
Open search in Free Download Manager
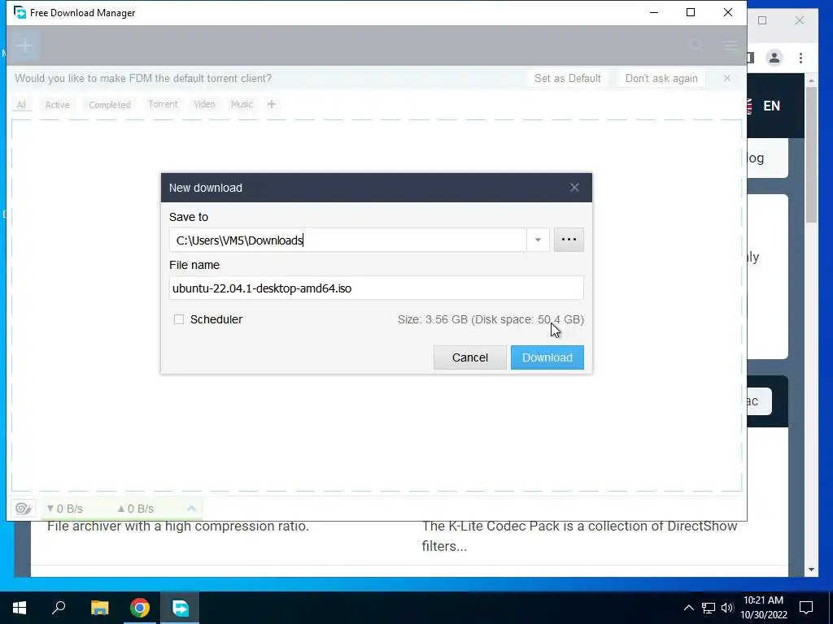[696, 45]
